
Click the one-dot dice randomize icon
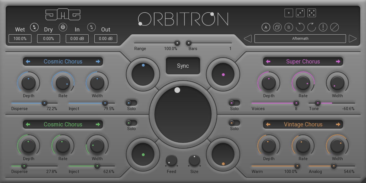point(289,13)
